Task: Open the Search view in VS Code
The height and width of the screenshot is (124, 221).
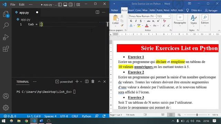Action: (x=6, y=25)
